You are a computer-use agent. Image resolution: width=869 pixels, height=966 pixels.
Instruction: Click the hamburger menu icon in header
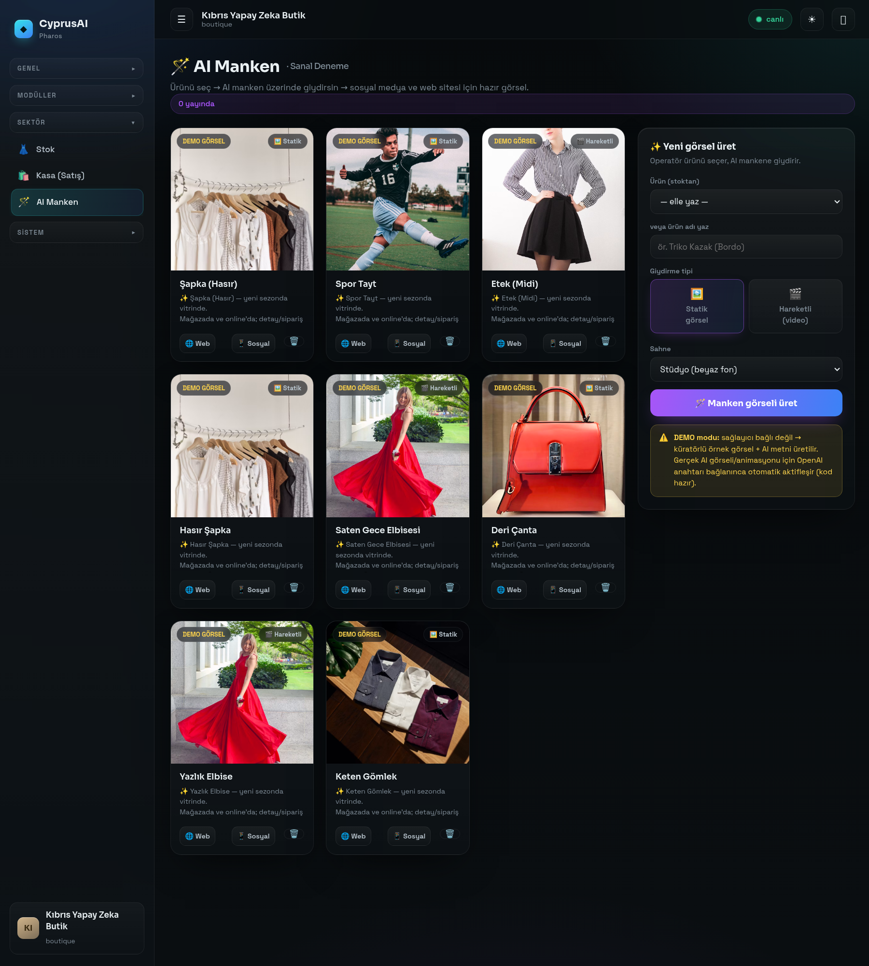point(182,19)
